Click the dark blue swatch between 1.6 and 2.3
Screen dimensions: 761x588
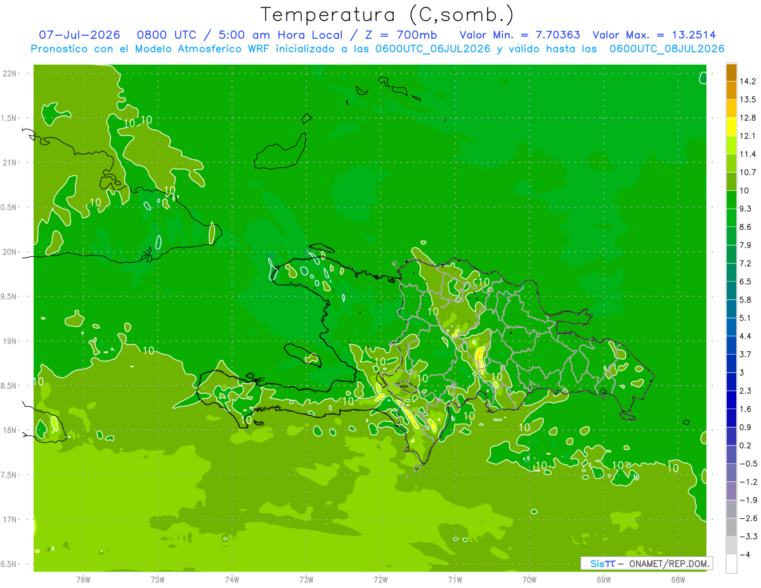pyautogui.click(x=731, y=400)
